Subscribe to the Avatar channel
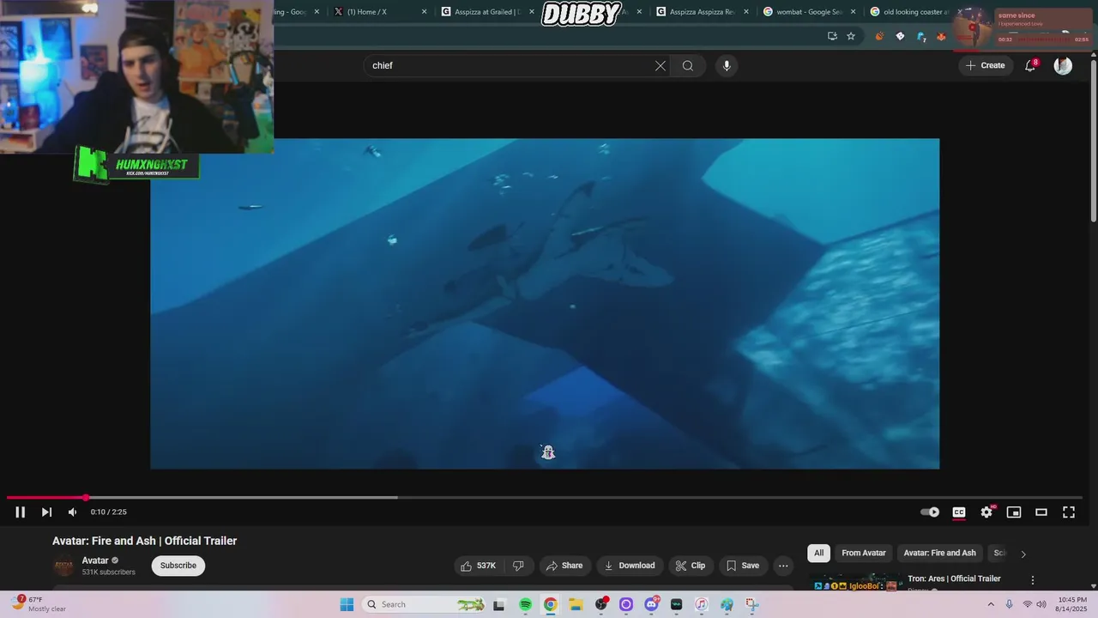This screenshot has height=618, width=1098. point(178,566)
